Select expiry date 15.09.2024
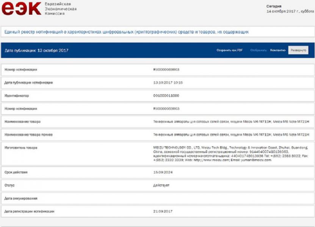Screen dimensions: 315x227 click(x=163, y=172)
